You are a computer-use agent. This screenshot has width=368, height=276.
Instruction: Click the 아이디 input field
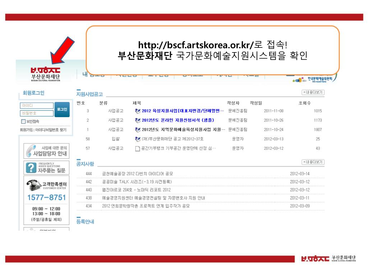click(x=37, y=106)
